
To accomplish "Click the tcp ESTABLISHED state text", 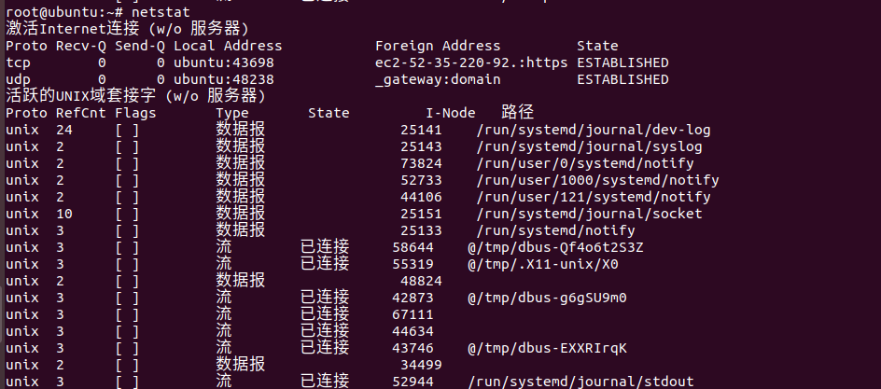I will 622,63.
